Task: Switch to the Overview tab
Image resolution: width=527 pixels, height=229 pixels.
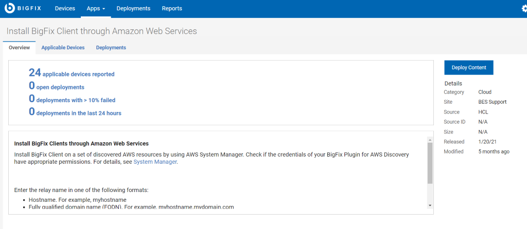Action: (x=19, y=48)
